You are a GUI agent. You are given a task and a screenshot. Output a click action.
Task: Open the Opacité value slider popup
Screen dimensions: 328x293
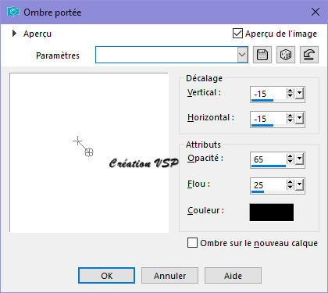(299, 159)
